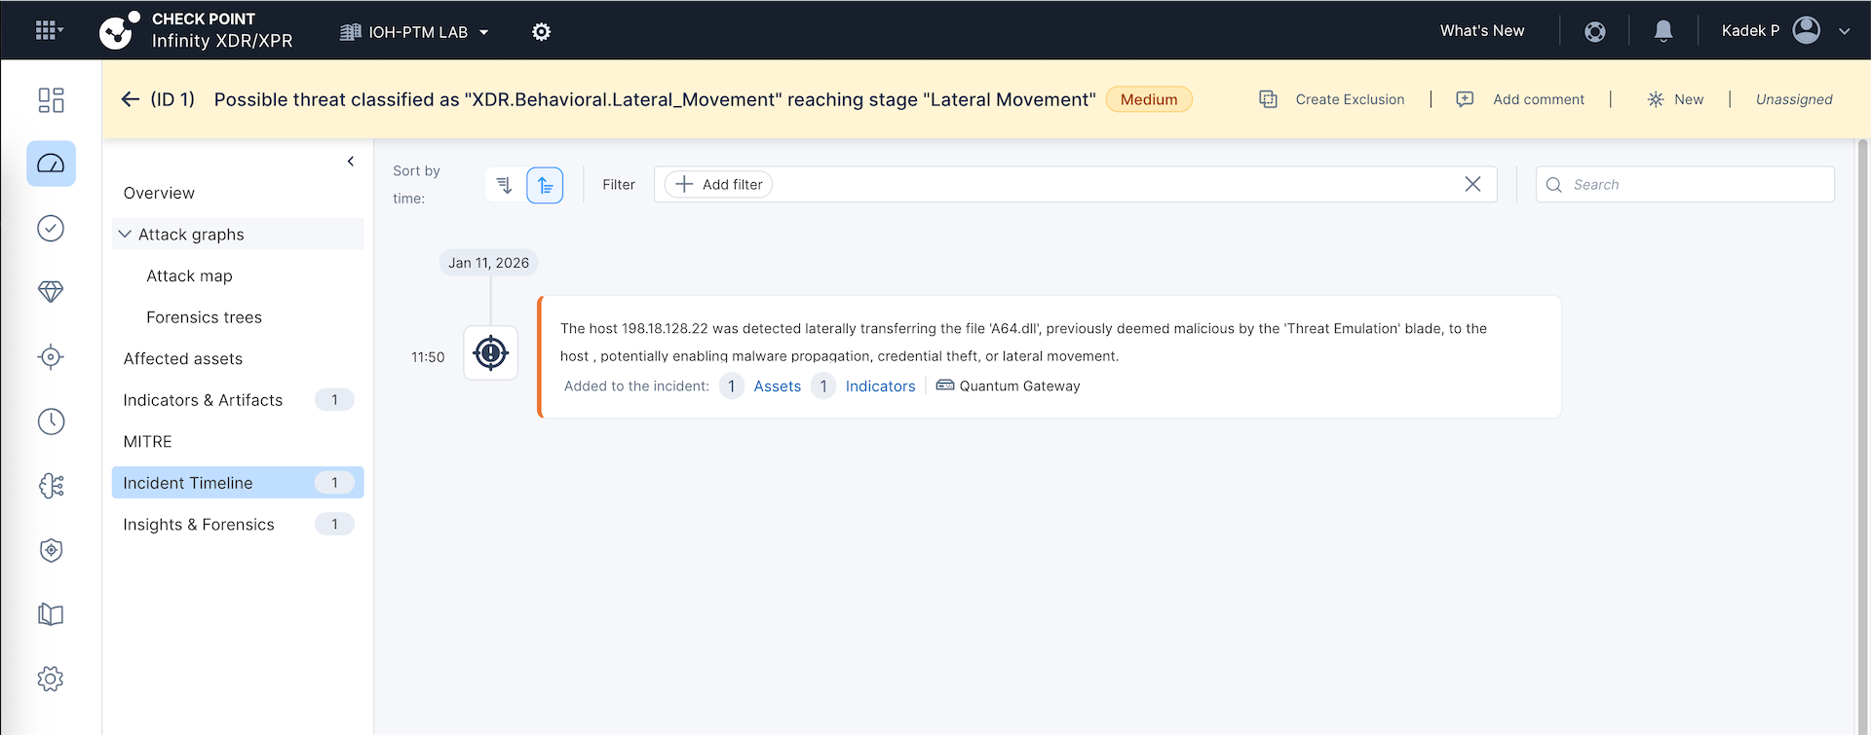Open the app launcher grid icon
The width and height of the screenshot is (1871, 735).
48,31
